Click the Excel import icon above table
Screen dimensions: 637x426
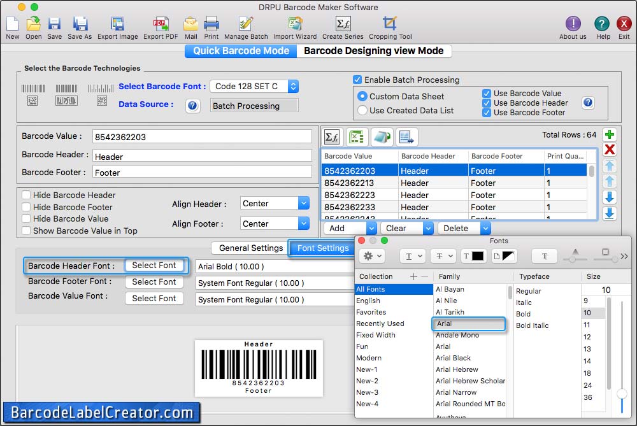[x=357, y=138]
